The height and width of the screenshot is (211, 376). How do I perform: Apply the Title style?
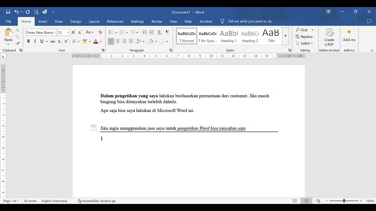pos(271,36)
